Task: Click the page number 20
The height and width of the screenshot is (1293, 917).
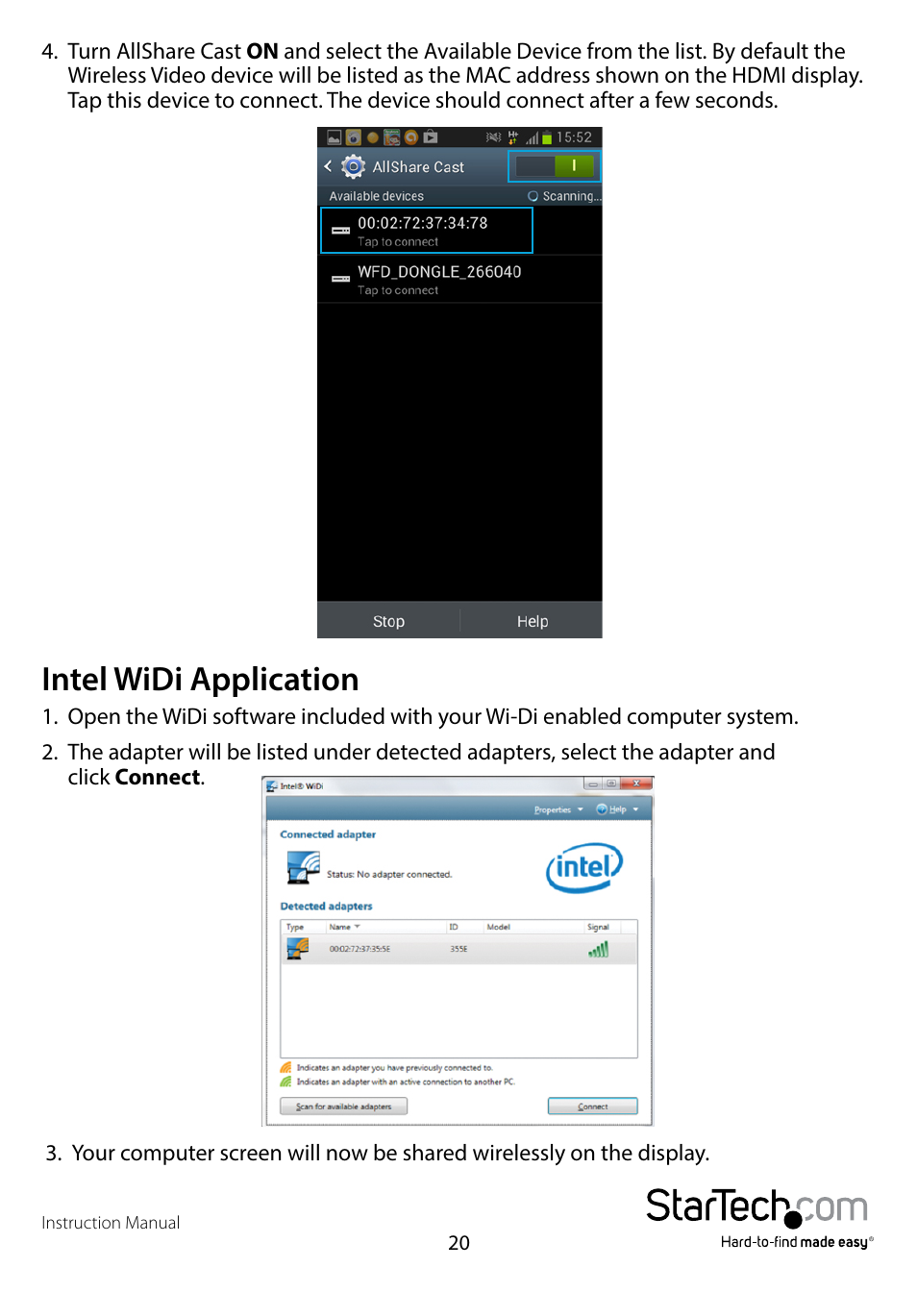Action: tap(458, 1243)
